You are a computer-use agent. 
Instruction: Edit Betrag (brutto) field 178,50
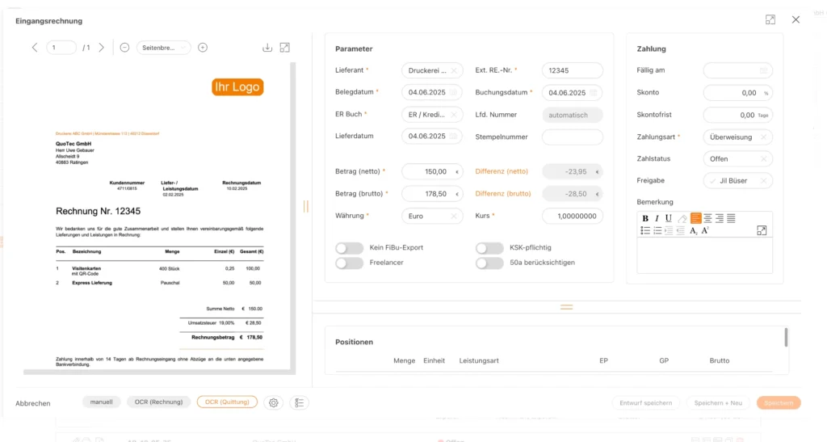point(432,194)
